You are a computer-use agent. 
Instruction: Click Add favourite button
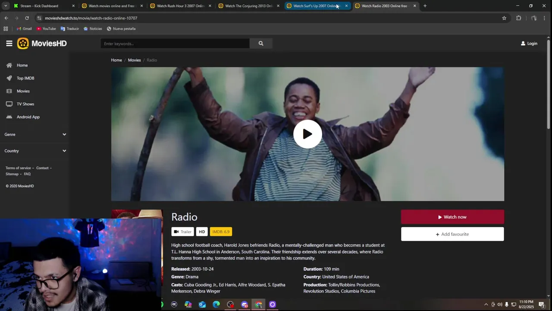coord(452,234)
